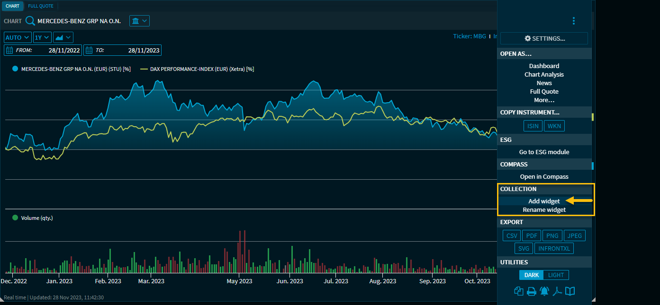The width and height of the screenshot is (660, 305).
Task: Set an alert with the bell icon
Action: [544, 291]
